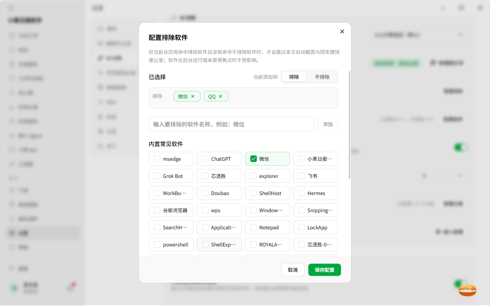This screenshot has height=306, width=490.
Task: Switch add mode to 不排除
Action: click(322, 77)
